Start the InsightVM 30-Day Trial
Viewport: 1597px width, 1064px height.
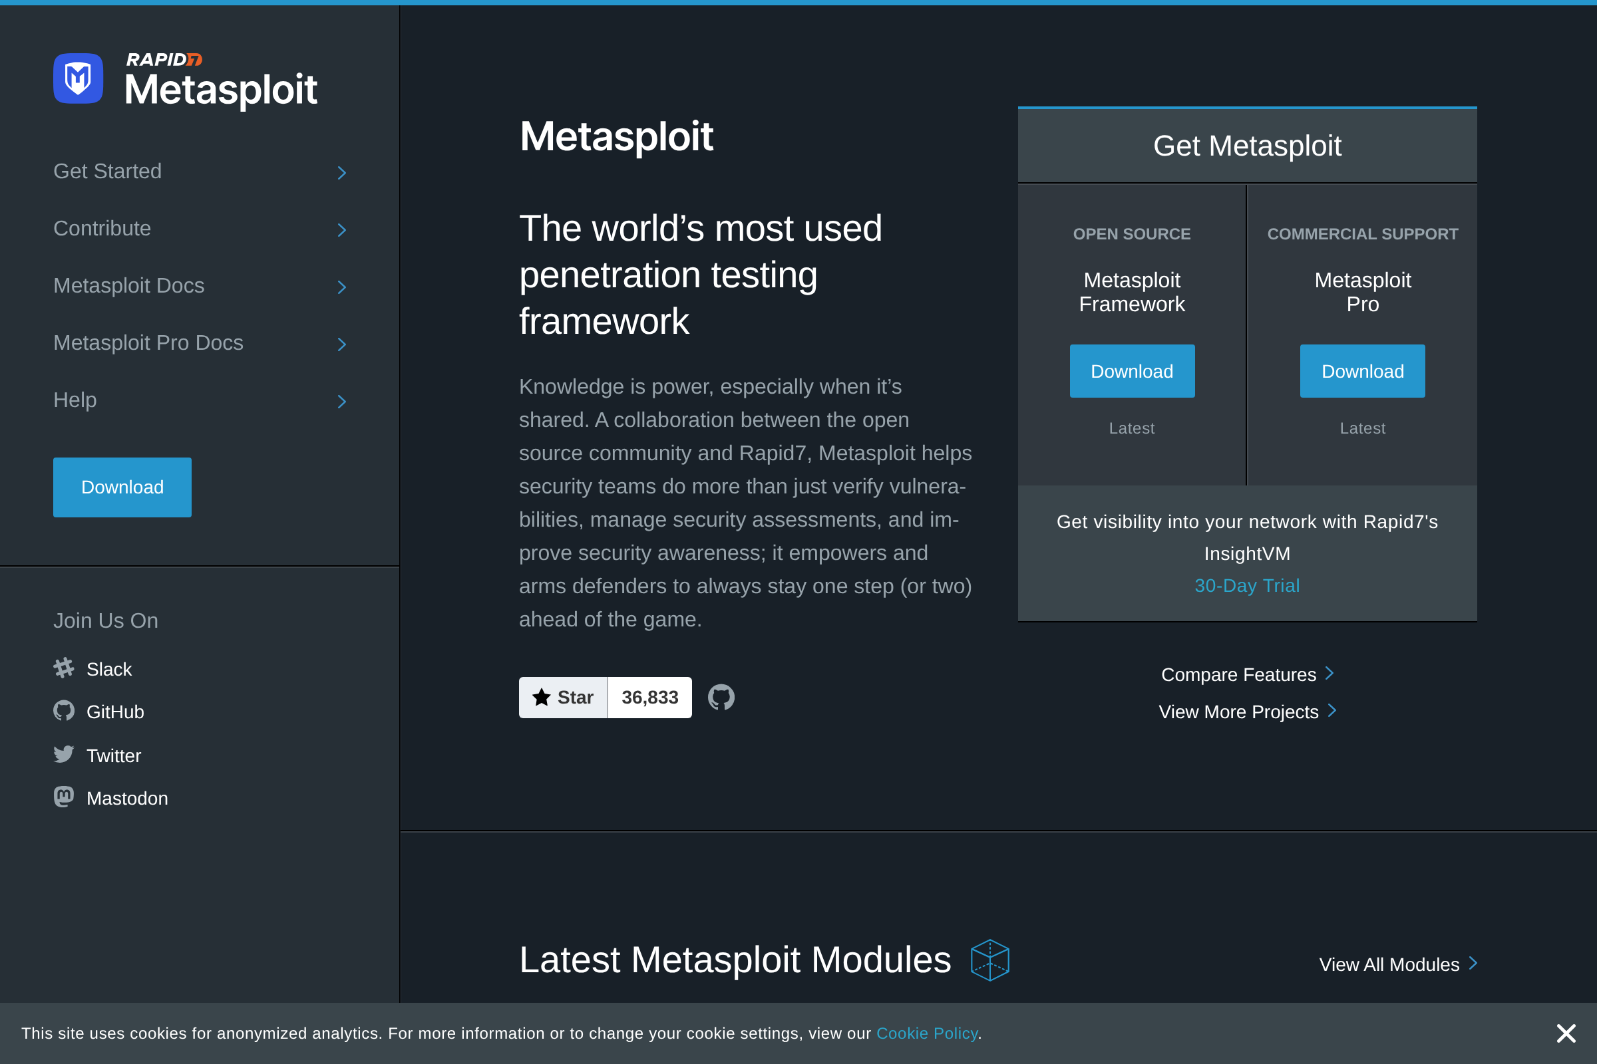coord(1246,585)
